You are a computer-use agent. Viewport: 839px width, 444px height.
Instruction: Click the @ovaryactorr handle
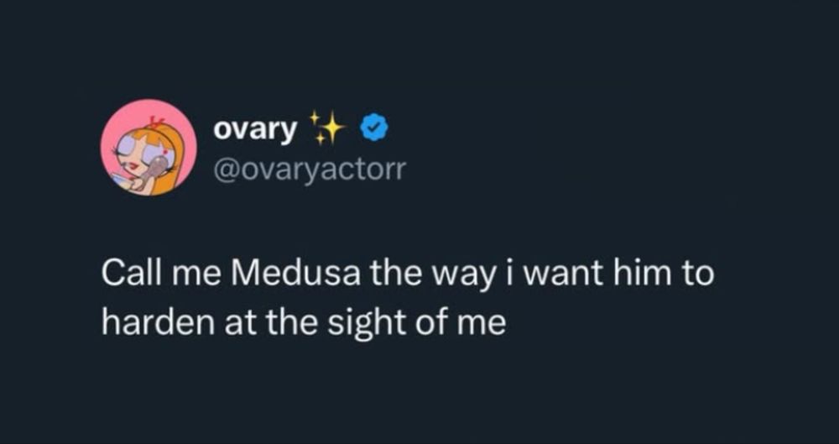[x=310, y=170]
